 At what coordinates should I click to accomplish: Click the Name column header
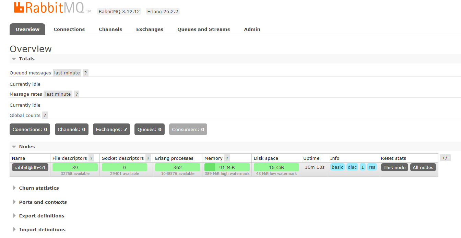19,158
